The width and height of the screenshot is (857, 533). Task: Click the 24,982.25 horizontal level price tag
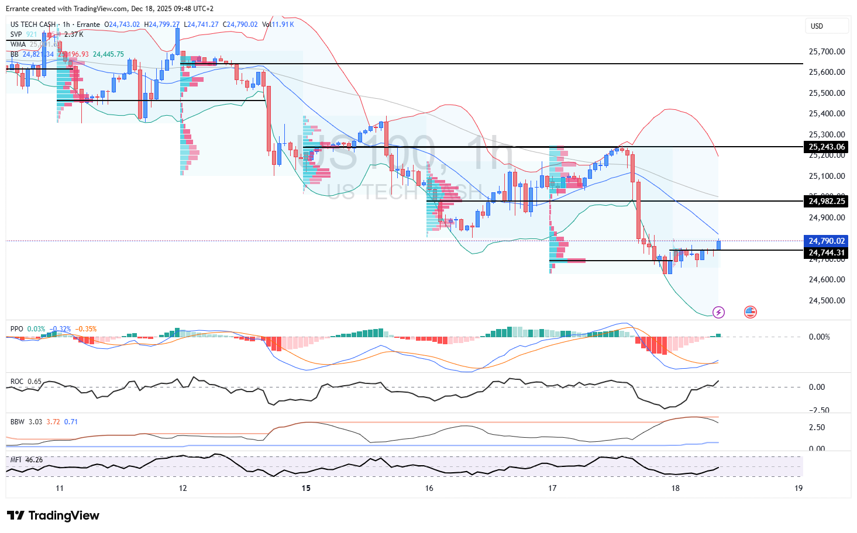[x=826, y=201]
